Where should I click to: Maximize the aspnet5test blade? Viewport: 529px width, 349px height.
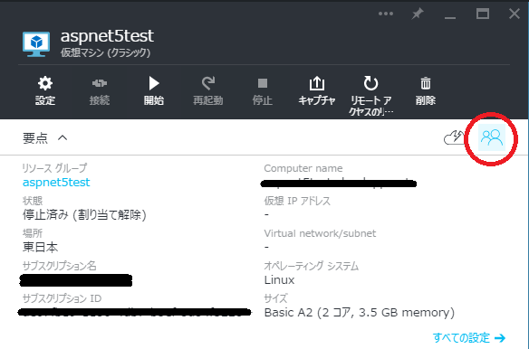(483, 14)
